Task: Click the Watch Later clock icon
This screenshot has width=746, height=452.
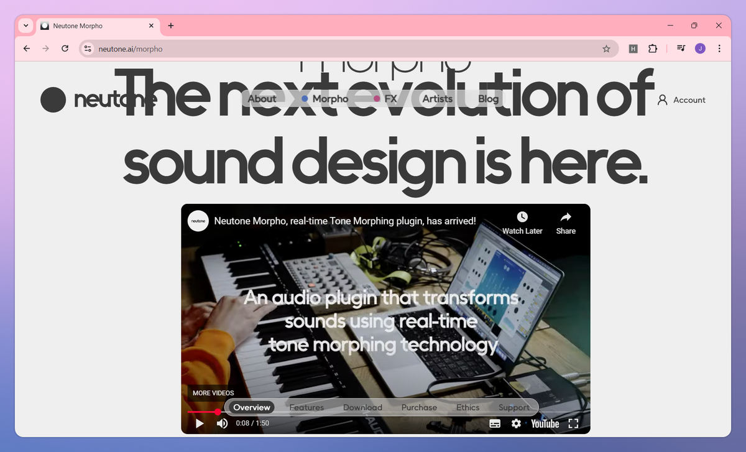Action: coord(522,216)
